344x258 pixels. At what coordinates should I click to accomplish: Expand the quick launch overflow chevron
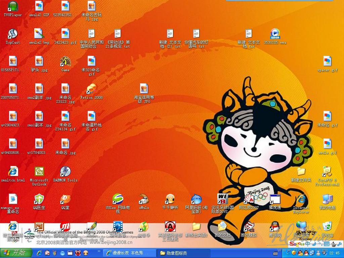tap(99, 251)
